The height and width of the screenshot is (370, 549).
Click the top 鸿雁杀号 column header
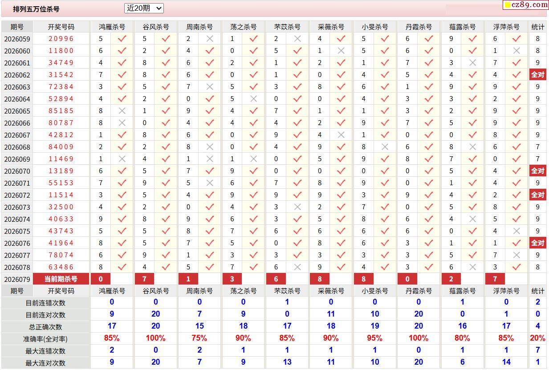tap(112, 27)
